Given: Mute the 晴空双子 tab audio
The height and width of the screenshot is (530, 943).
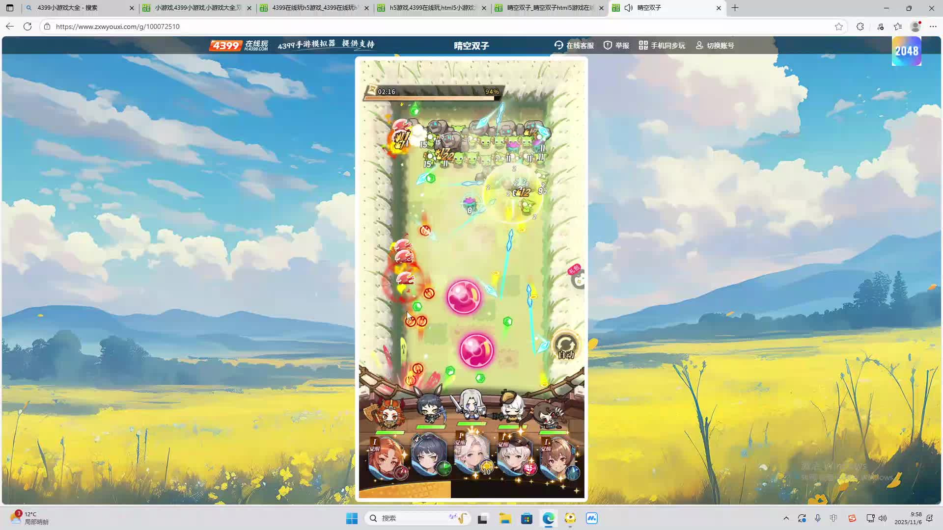Looking at the screenshot, I should click(628, 8).
